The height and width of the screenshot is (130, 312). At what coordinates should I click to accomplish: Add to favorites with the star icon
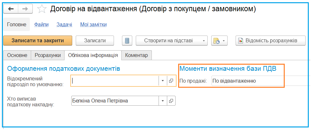pyautogui.click(x=42, y=9)
